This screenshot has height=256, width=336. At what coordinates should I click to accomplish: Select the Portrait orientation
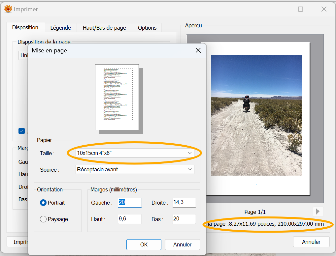(43, 203)
